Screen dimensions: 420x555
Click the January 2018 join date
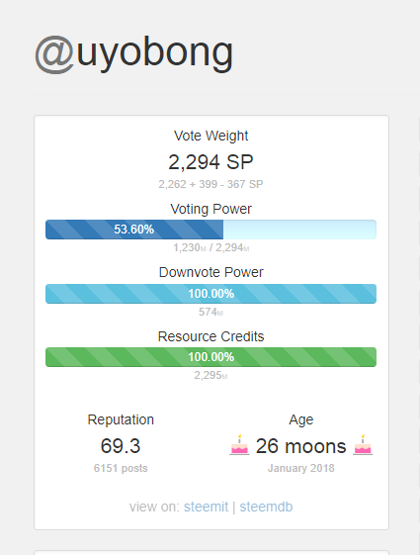tap(300, 468)
